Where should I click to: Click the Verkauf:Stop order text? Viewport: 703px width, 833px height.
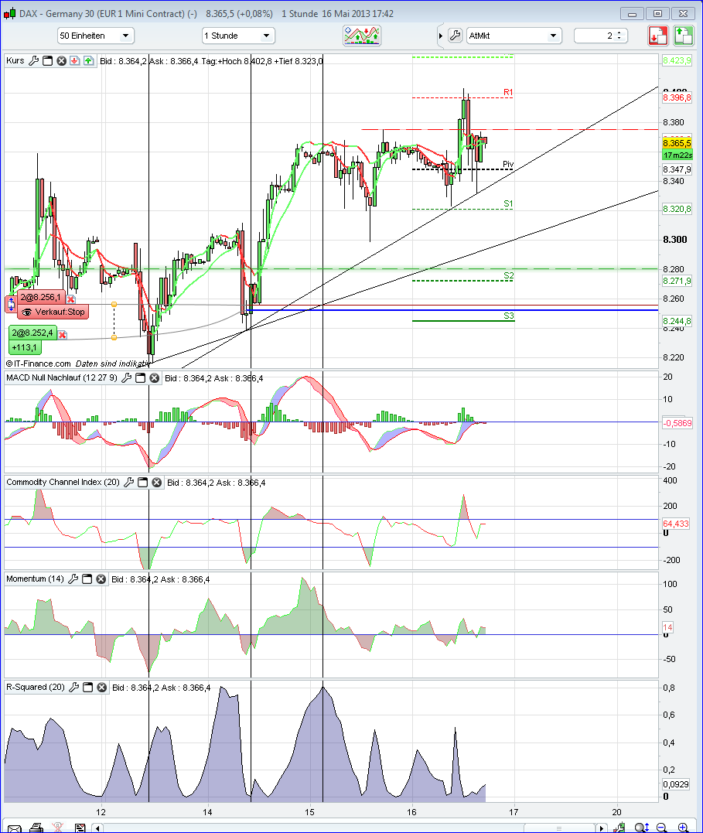tap(60, 312)
